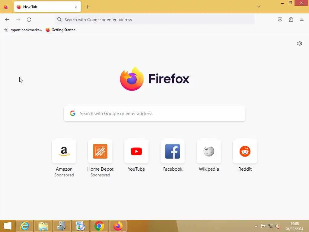This screenshot has height=232, width=309.
Task: Click the Firefox taskbar icon
Action: pyautogui.click(x=118, y=226)
